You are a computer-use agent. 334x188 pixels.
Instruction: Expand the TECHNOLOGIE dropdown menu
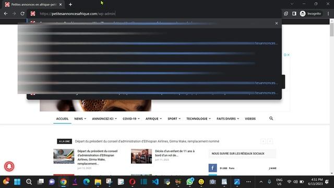[x=198, y=119]
